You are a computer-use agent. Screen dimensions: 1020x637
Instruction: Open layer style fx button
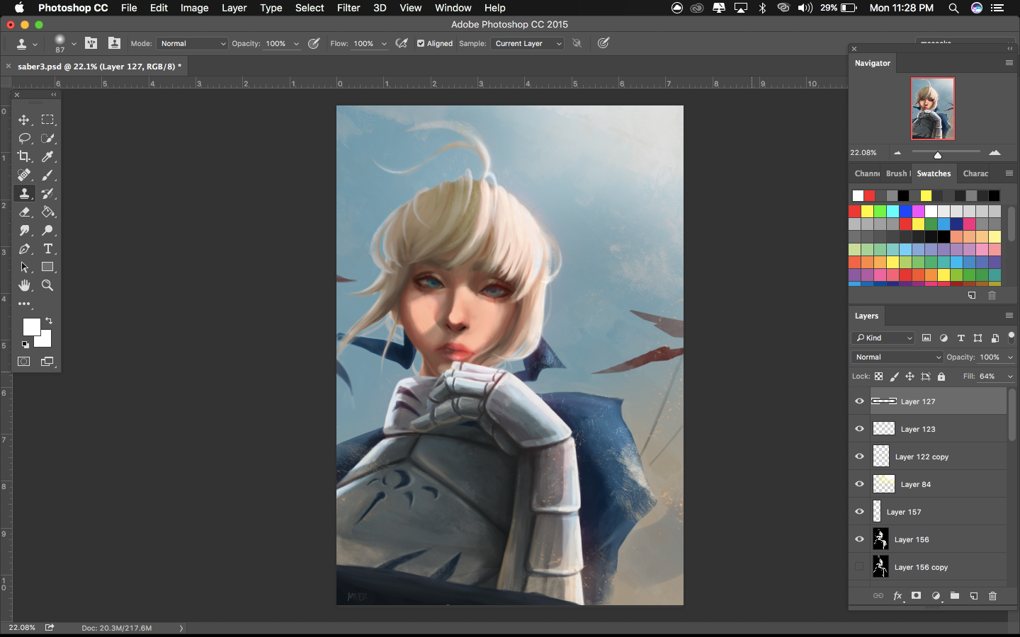click(x=897, y=596)
